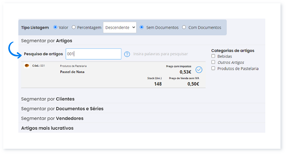Click the stock quantity 148 value
Screen dimensions: 286x154
pos(158,84)
